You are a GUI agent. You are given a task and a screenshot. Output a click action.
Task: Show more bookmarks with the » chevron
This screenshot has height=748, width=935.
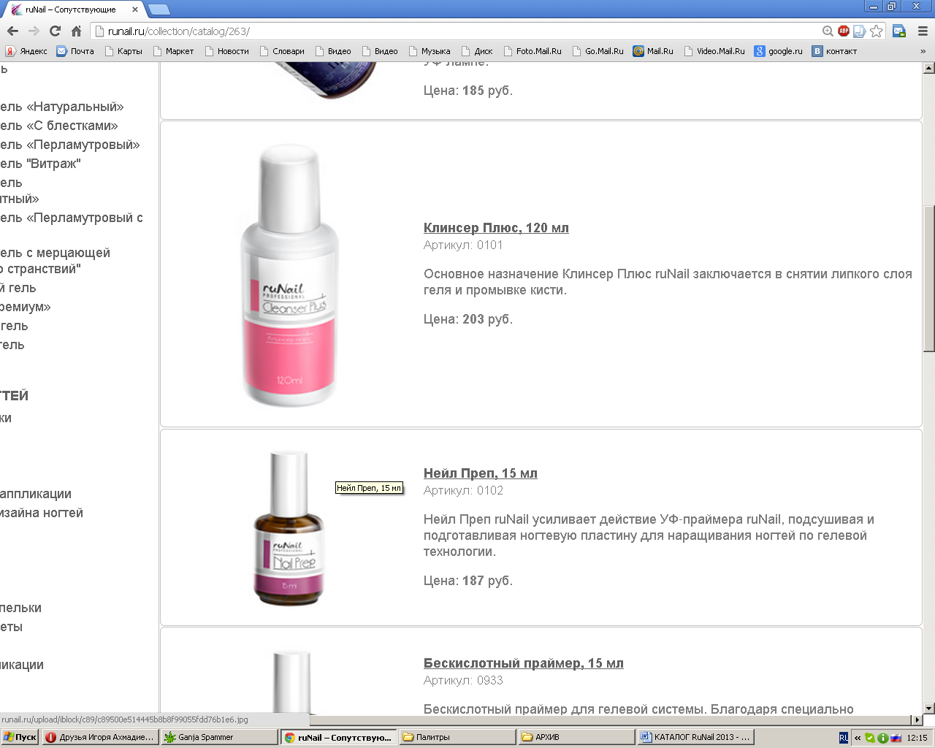point(923,51)
